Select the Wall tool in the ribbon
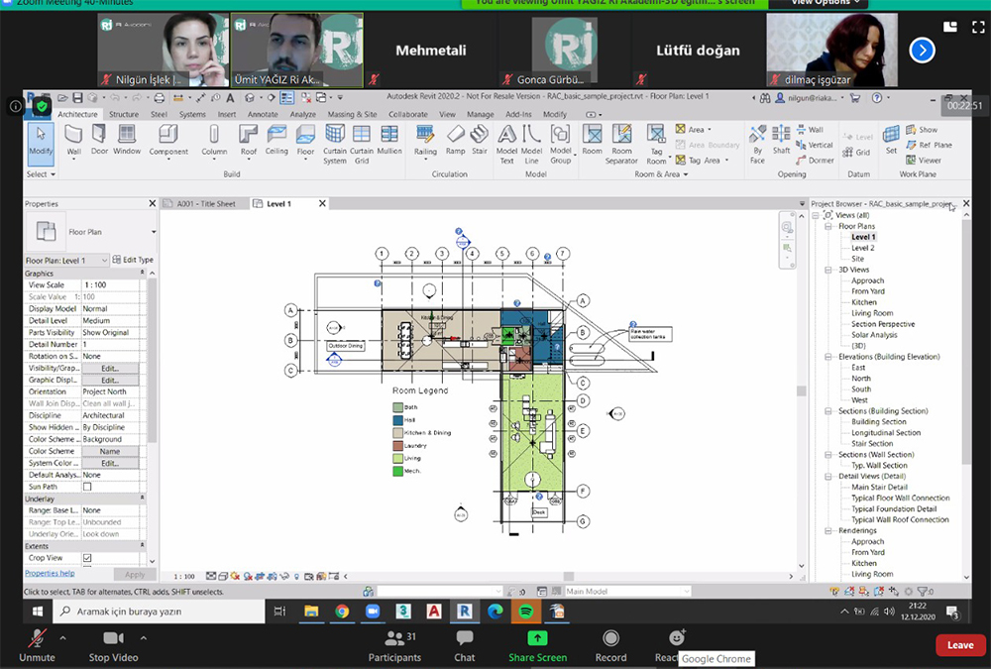This screenshot has height=669, width=991. pos(74,140)
